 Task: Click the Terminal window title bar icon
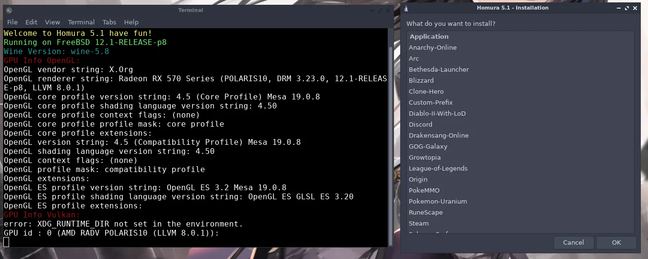[9, 10]
